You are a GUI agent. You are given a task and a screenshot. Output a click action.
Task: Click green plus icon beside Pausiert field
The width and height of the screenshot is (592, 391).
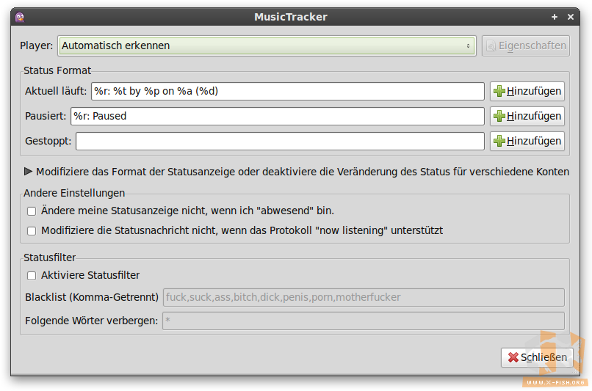499,116
